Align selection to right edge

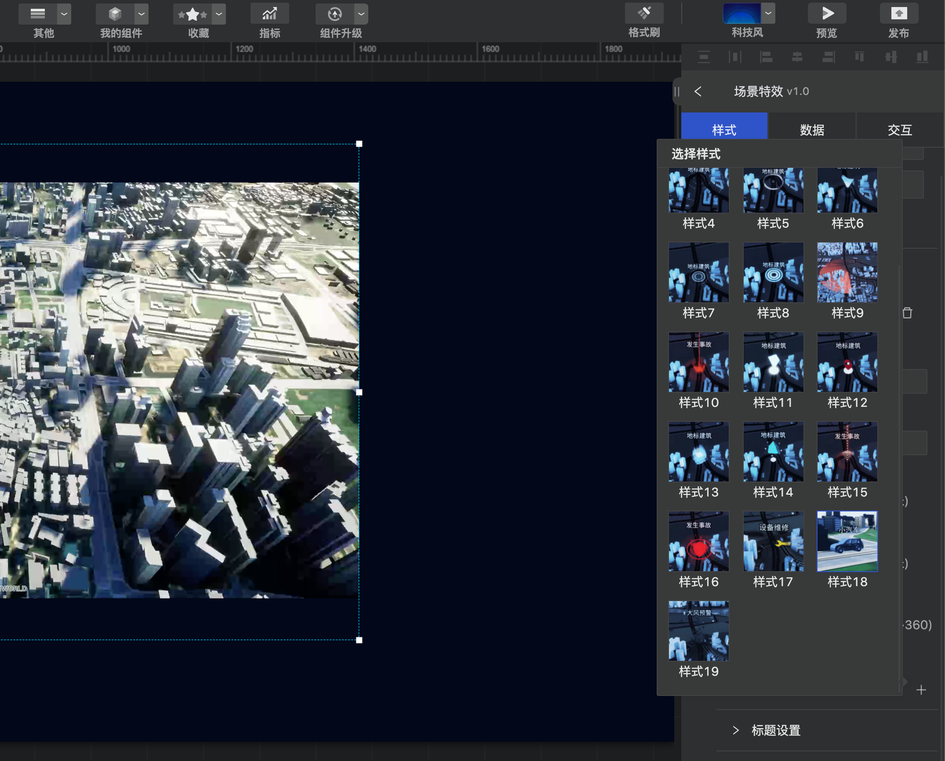[829, 57]
